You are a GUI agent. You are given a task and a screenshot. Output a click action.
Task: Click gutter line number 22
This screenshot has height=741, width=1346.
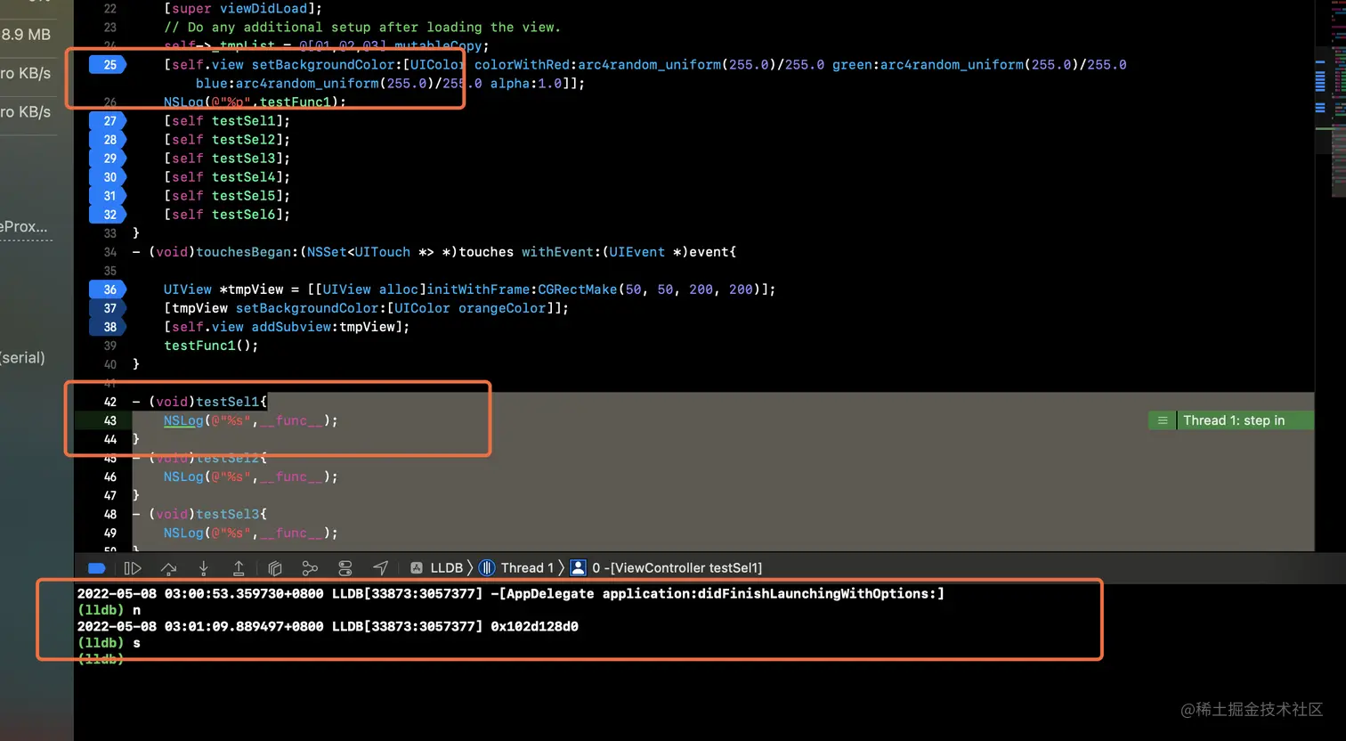(110, 9)
